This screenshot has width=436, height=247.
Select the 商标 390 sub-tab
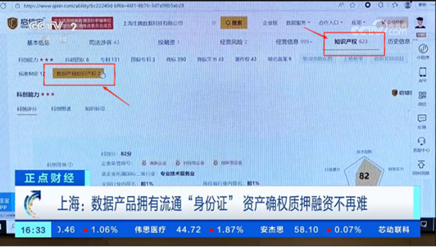coord(175,59)
